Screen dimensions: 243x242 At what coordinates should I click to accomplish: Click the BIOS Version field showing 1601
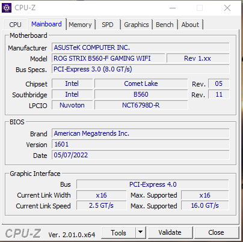pyautogui.click(x=141, y=144)
